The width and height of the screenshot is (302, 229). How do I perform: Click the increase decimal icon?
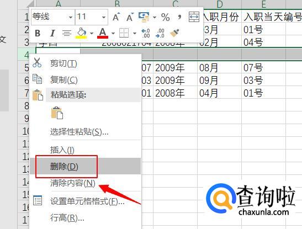(x=146, y=33)
